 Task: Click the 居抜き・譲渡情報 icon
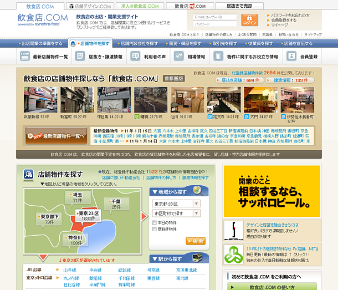pyautogui.click(x=80, y=57)
